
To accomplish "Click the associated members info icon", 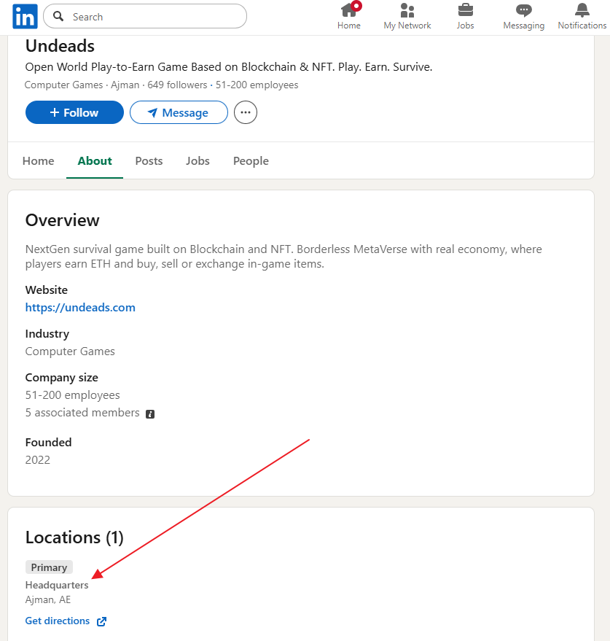I will (x=150, y=414).
